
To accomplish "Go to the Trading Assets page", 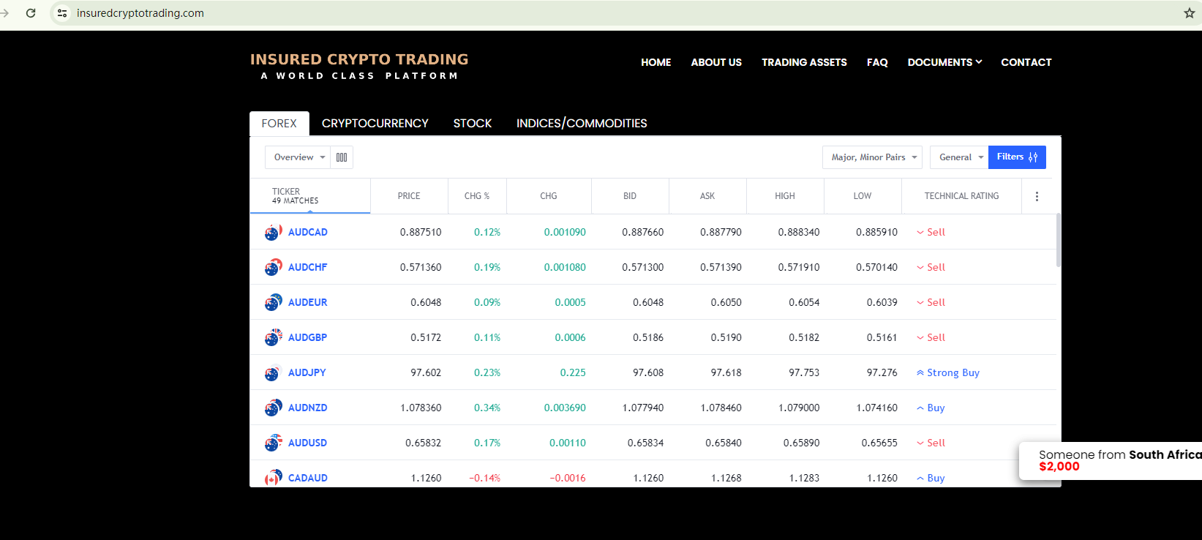I will click(804, 62).
